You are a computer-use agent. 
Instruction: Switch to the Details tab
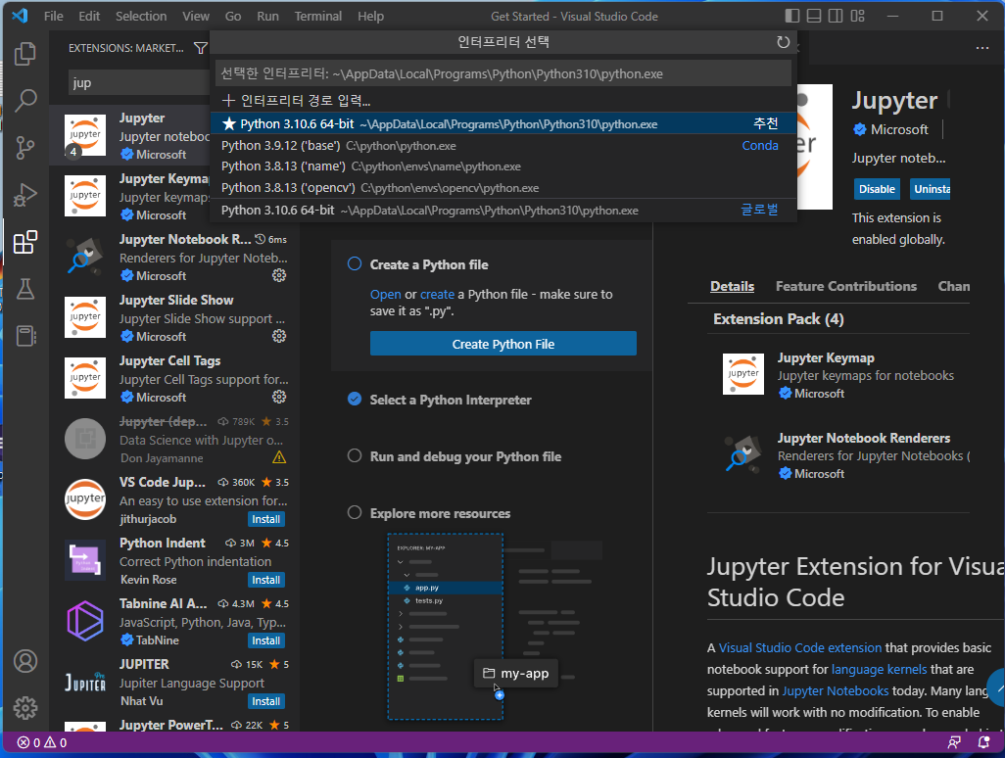point(732,286)
